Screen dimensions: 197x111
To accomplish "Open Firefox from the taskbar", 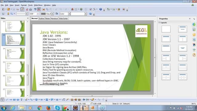I will pyautogui.click(x=49, y=108).
